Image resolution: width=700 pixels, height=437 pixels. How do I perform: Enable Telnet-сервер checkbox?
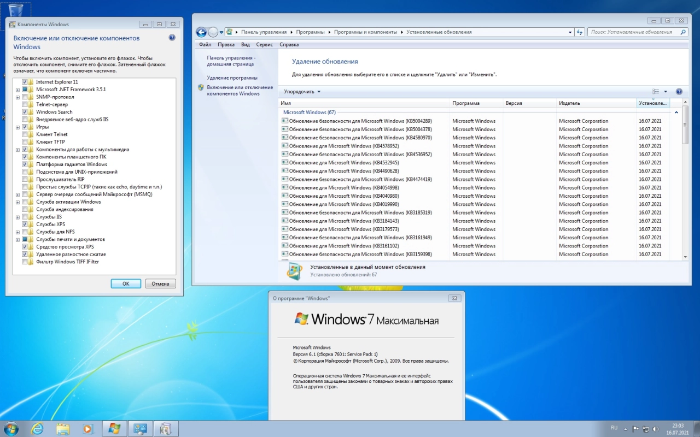tap(25, 104)
